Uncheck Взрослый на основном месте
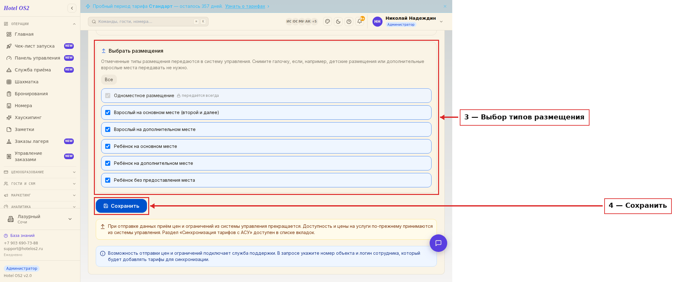Viewport: 679px width, 282px height. [108, 112]
